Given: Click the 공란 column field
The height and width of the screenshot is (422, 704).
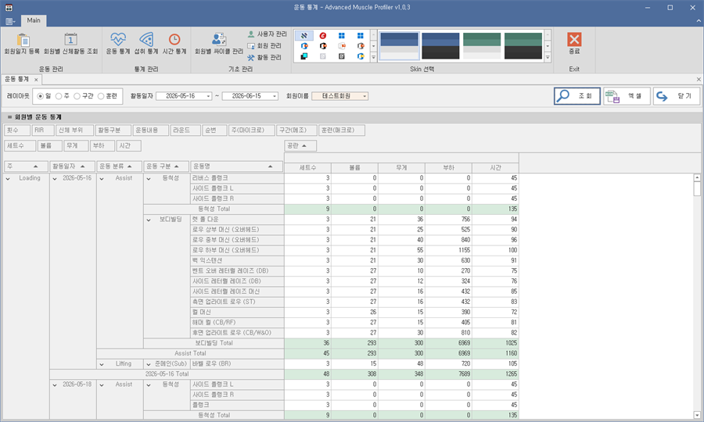Looking at the screenshot, I should click(x=300, y=146).
